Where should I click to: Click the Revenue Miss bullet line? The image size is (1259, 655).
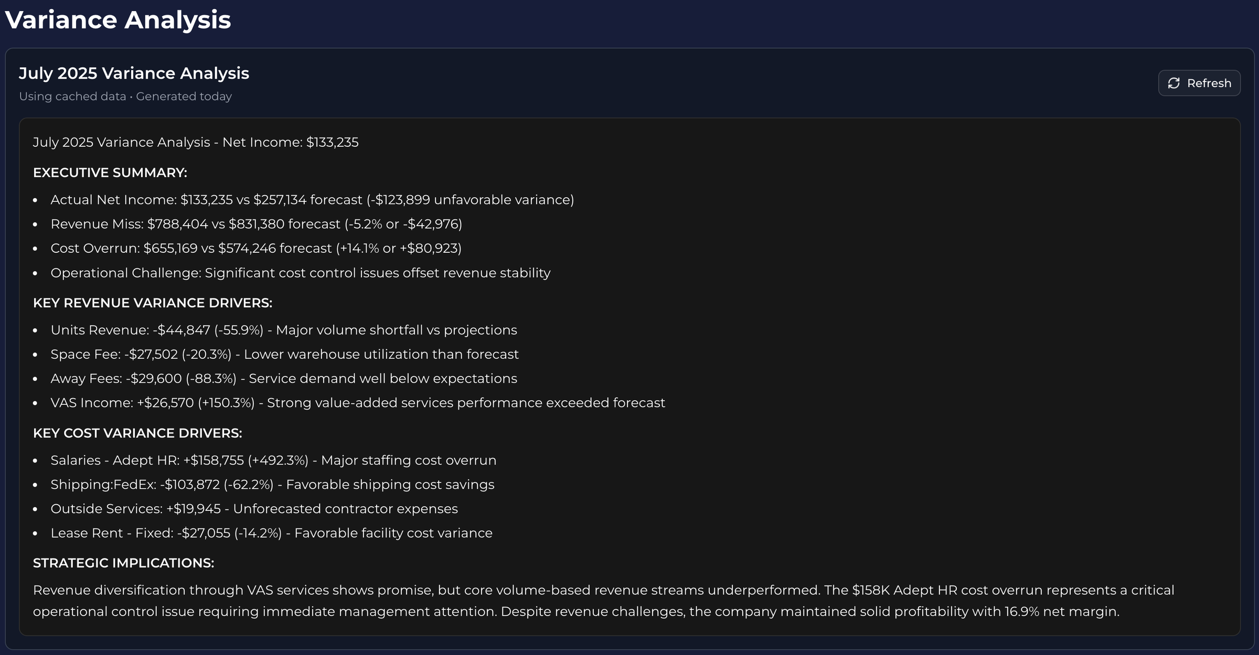(x=256, y=224)
